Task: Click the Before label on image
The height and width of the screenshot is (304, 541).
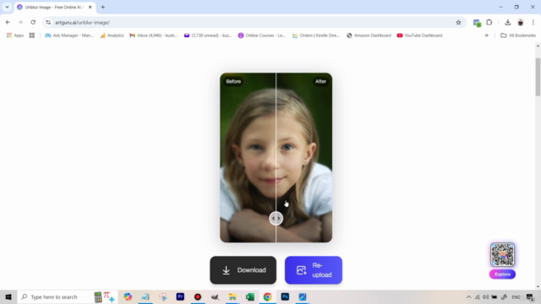Action: coord(233,81)
